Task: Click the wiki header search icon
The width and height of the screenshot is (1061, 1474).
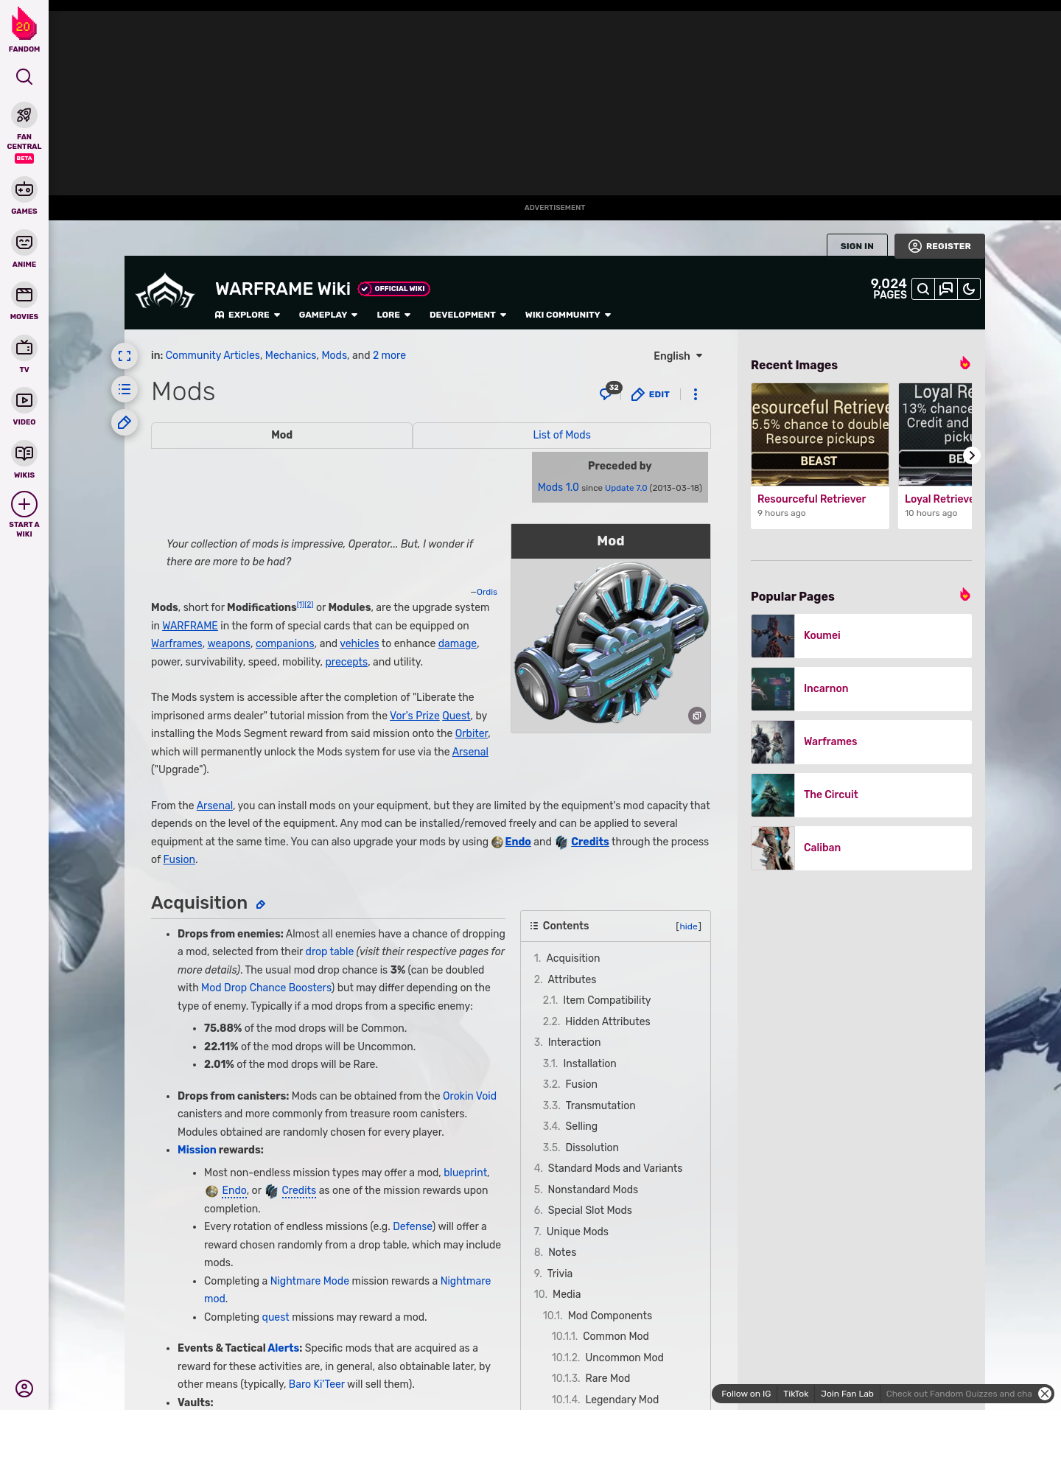Action: [923, 289]
